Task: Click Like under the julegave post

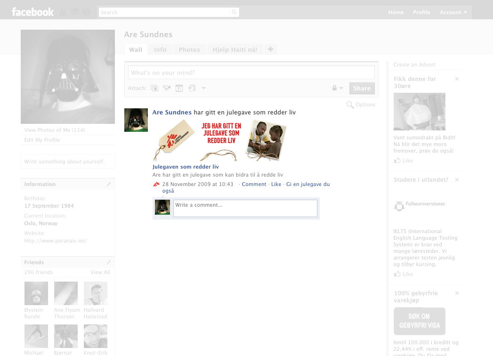Action: [276, 184]
